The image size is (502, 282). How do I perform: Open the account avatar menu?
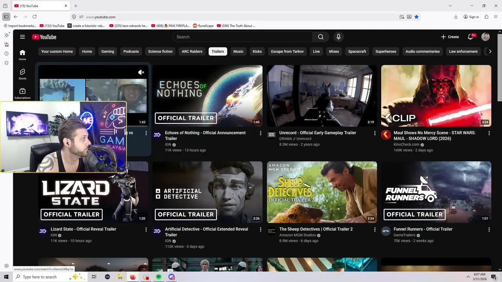coord(486,37)
